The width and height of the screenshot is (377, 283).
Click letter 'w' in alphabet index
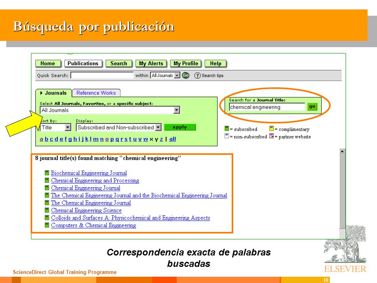pyautogui.click(x=145, y=139)
